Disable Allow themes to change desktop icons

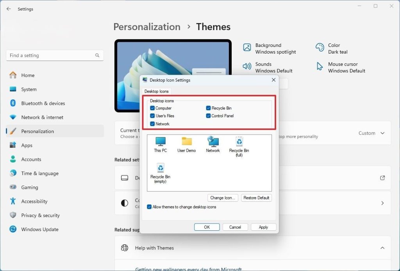[149, 207]
